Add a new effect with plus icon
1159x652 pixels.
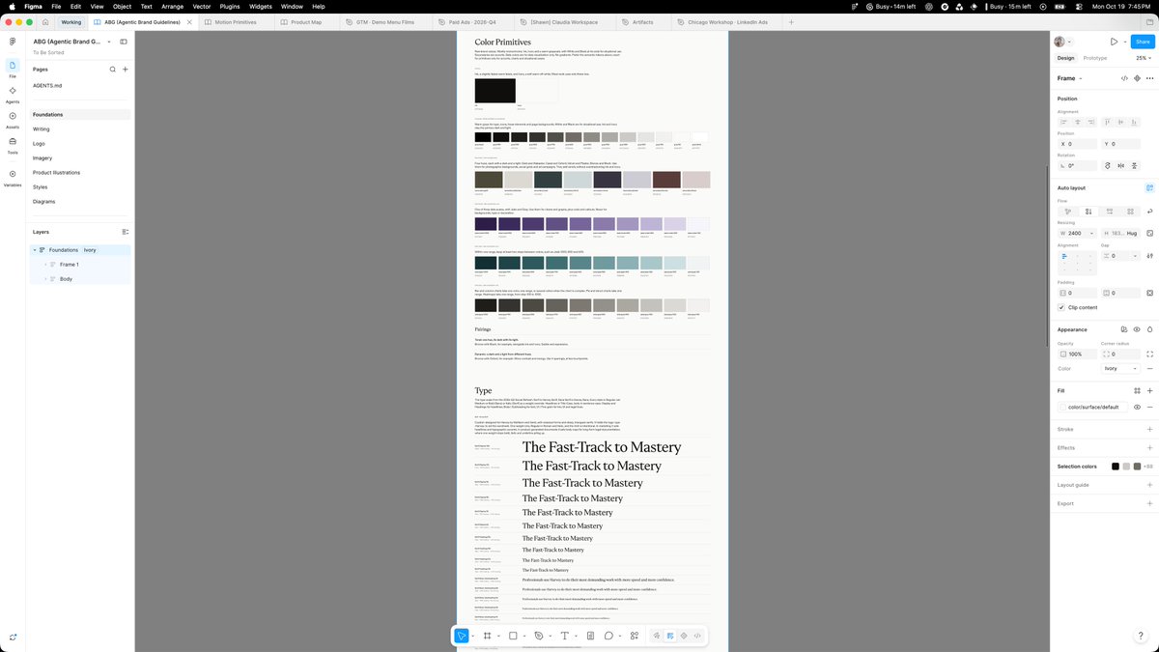(x=1149, y=447)
